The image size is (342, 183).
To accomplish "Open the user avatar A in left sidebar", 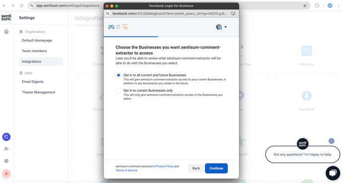I will point(6,174).
